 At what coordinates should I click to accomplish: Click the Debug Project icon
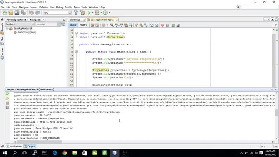click(x=97, y=13)
